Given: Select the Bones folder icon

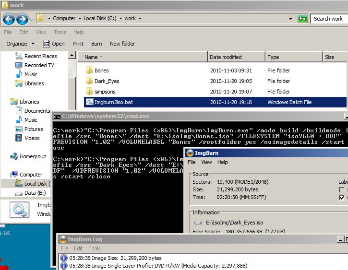Looking at the screenshot, I should point(89,70).
